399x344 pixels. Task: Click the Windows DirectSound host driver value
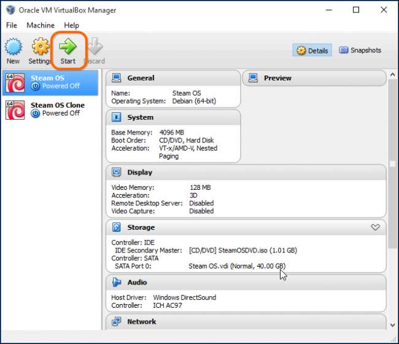pyautogui.click(x=185, y=297)
